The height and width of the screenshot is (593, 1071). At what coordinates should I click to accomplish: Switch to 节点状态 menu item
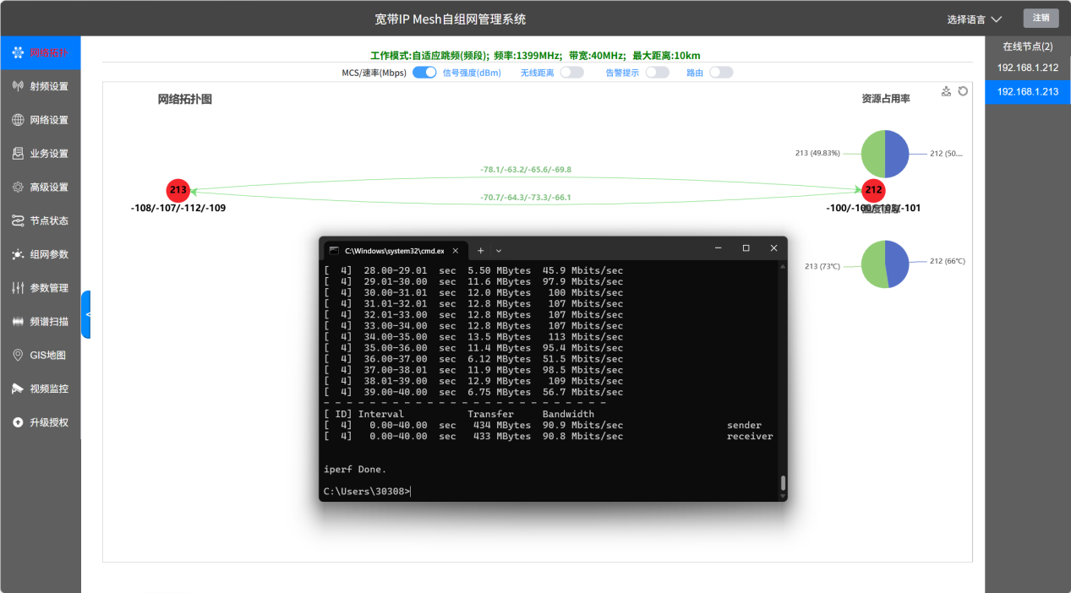41,220
